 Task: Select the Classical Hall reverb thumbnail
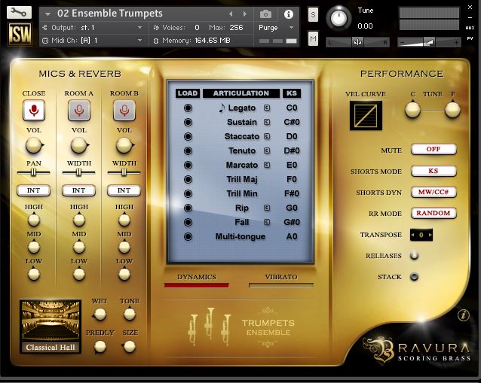point(51,327)
